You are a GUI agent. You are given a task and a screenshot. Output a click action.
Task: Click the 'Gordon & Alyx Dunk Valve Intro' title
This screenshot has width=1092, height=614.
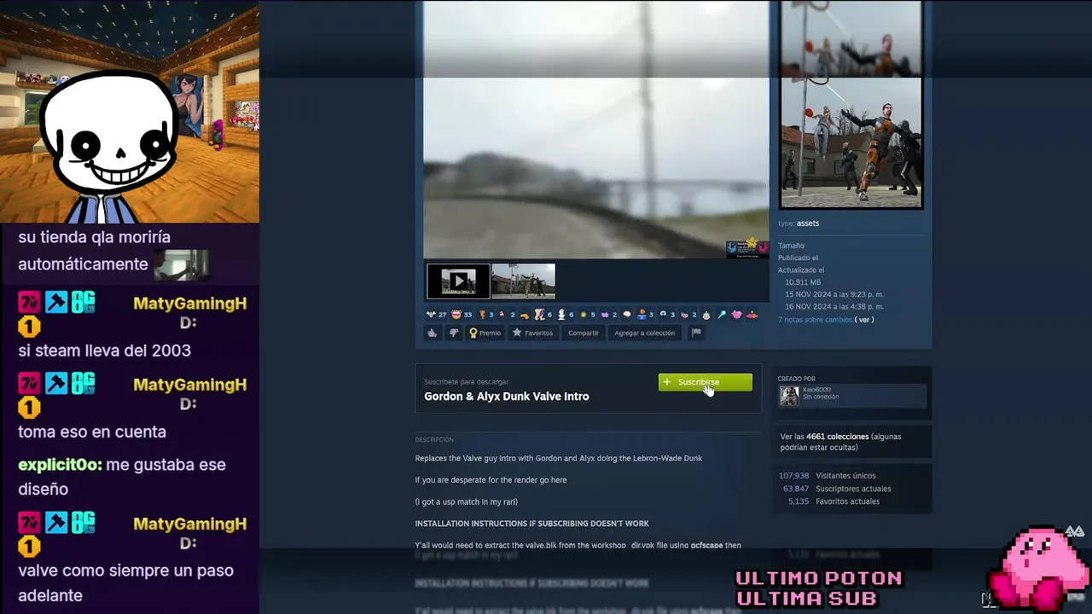pyautogui.click(x=506, y=397)
